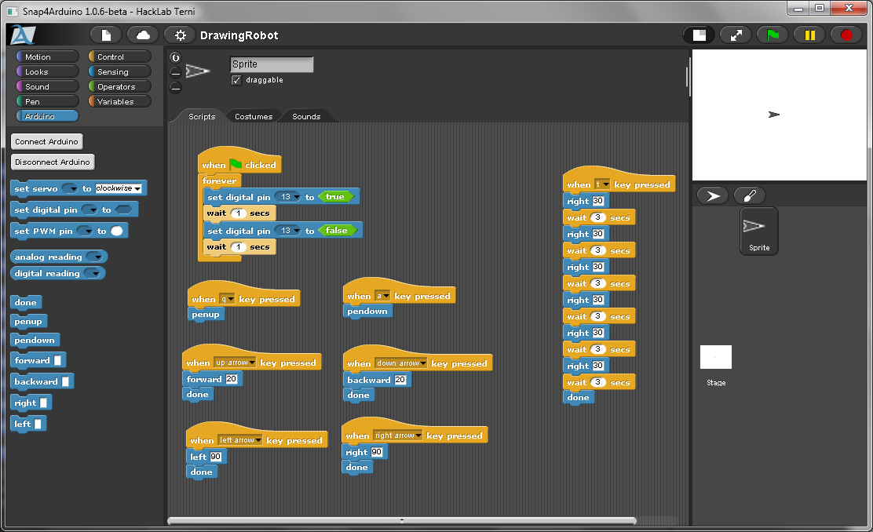Add a new turtle sprite
The width and height of the screenshot is (873, 532).
(x=713, y=196)
